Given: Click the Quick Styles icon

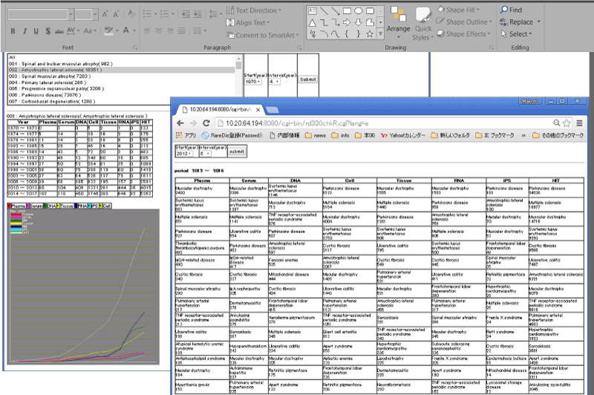Looking at the screenshot, I should pos(422,22).
